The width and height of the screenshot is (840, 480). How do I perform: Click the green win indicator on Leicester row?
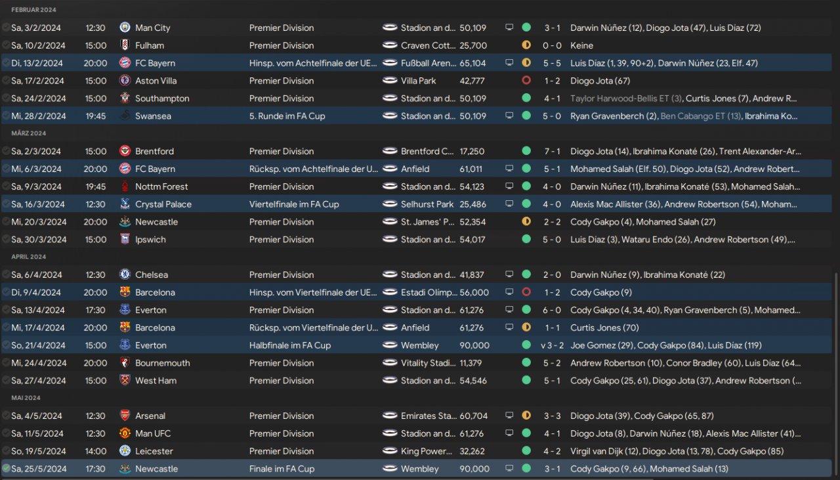coord(526,451)
